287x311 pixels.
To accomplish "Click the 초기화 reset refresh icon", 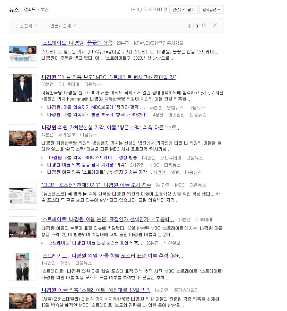I will (204, 25).
